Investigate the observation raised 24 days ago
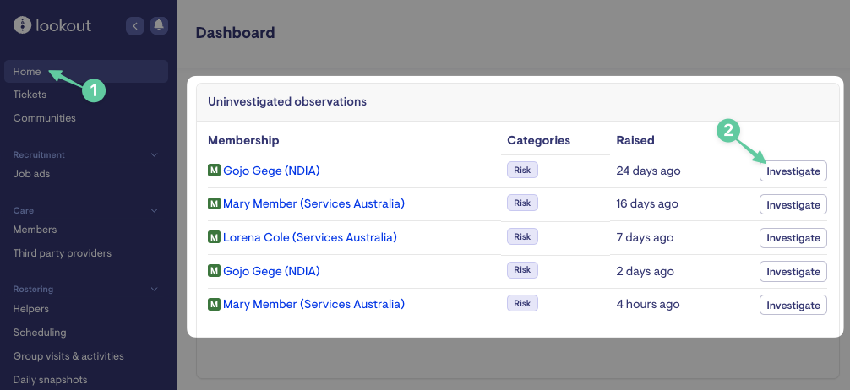Screen dimensions: 850x390 click(793, 171)
